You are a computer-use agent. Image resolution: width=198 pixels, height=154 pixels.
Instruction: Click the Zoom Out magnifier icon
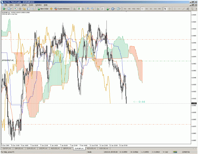[x=93, y=9]
